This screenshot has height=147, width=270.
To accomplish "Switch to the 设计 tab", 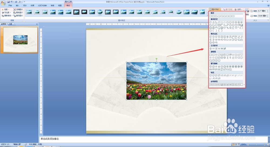I will tap(25, 5).
